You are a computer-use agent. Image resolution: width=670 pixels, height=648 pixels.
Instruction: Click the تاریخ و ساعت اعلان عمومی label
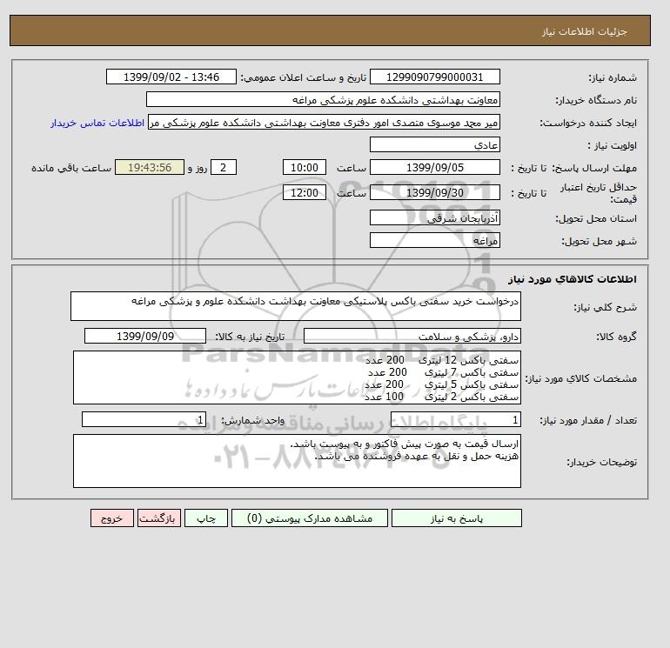pyautogui.click(x=304, y=77)
